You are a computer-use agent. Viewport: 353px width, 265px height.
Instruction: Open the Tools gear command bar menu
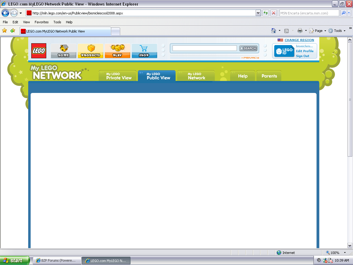[x=337, y=31]
